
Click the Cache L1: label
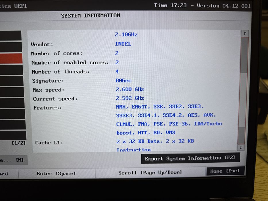coord(49,143)
